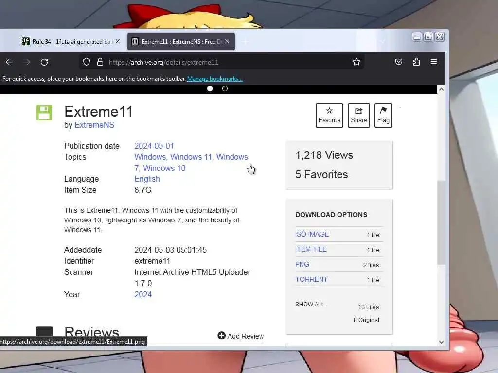The image size is (498, 373).
Task: Open the 2024-05-01 publication date link
Action: pos(154,146)
